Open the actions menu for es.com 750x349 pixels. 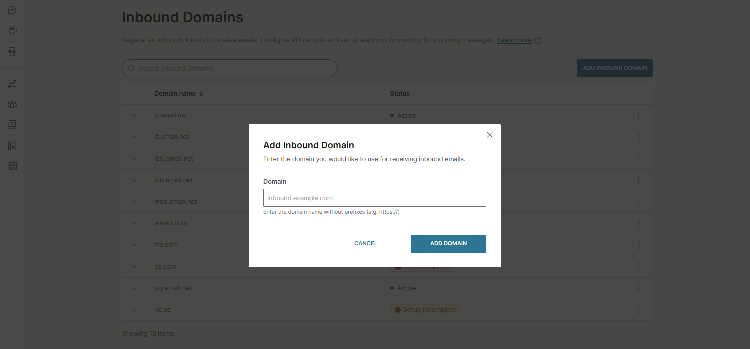point(638,267)
